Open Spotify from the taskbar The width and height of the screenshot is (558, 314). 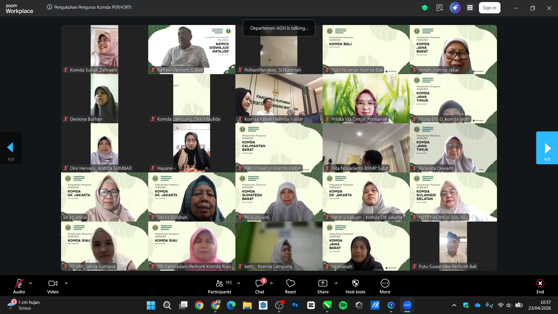[x=343, y=305]
